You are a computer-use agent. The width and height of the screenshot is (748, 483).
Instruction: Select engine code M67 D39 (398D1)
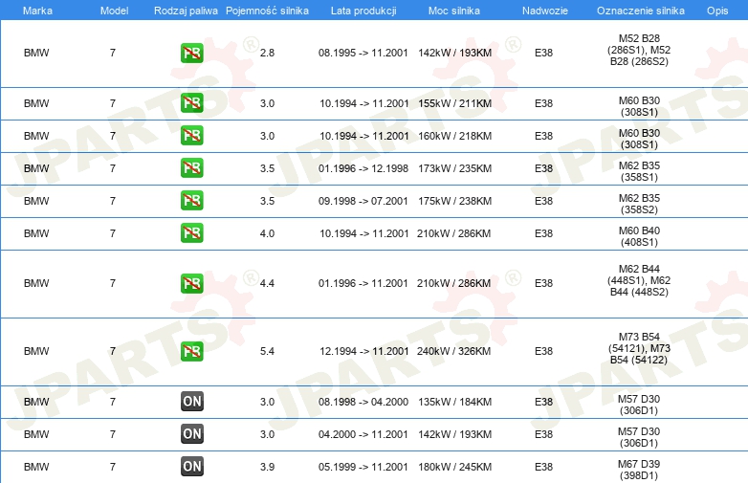pos(639,470)
